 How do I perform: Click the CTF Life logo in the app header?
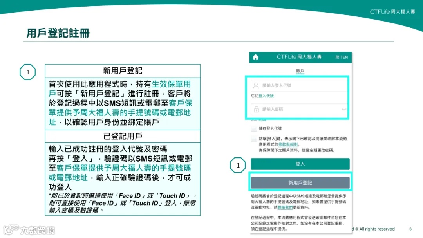[300, 57]
